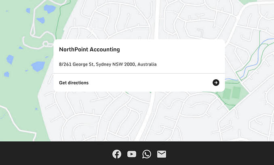Click the email envelope icon
Image resolution: width=274 pixels, height=165 pixels.
point(162,154)
